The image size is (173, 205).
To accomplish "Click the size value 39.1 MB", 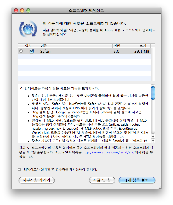I will click(x=142, y=51).
